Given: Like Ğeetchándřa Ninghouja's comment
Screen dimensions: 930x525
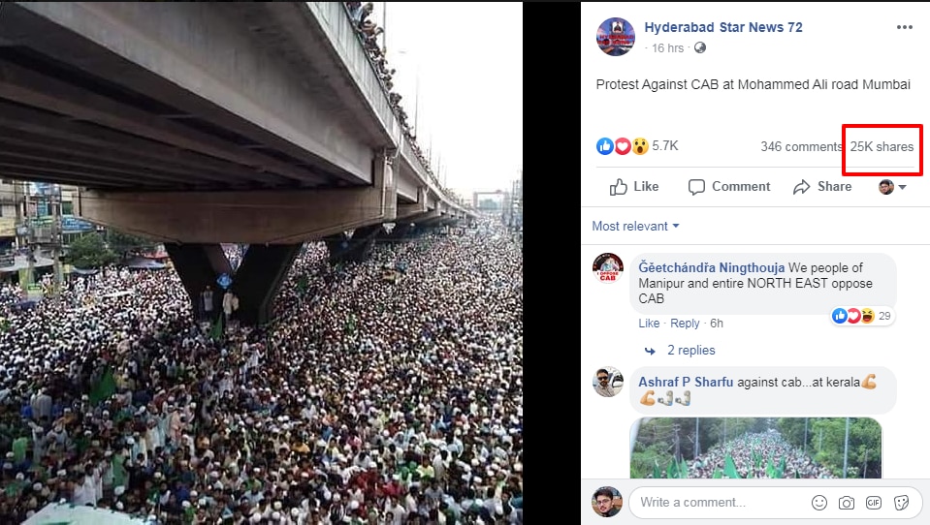Looking at the screenshot, I should [x=648, y=324].
